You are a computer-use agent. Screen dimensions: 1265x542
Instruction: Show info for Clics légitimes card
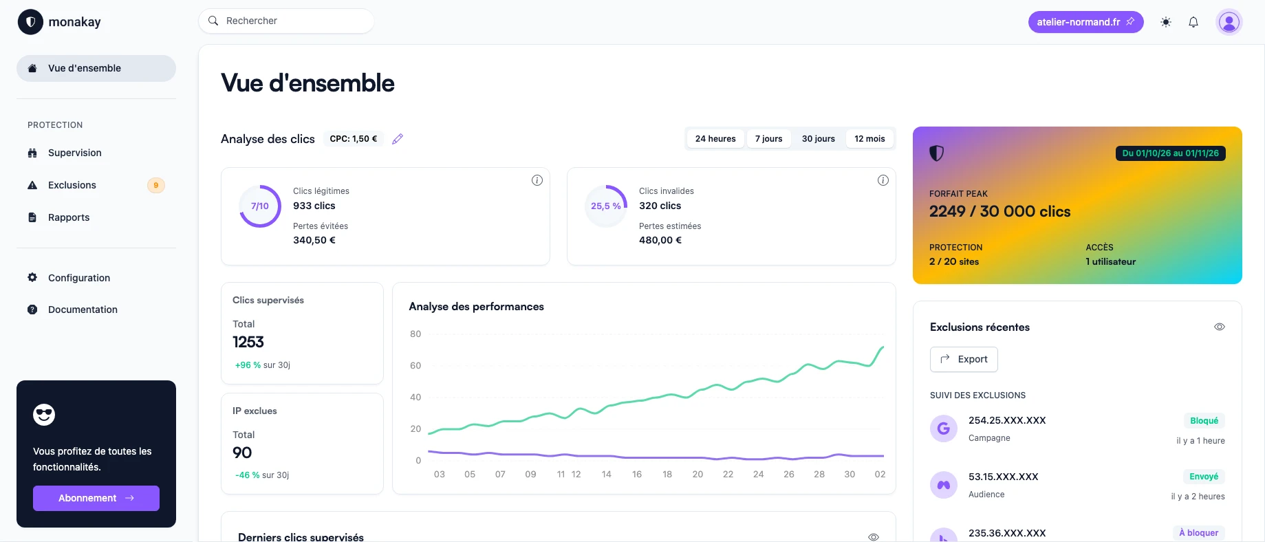click(537, 180)
